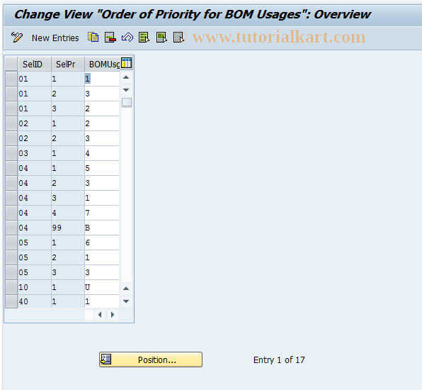Select row with SelID 03 SelPr 1

click(x=11, y=153)
